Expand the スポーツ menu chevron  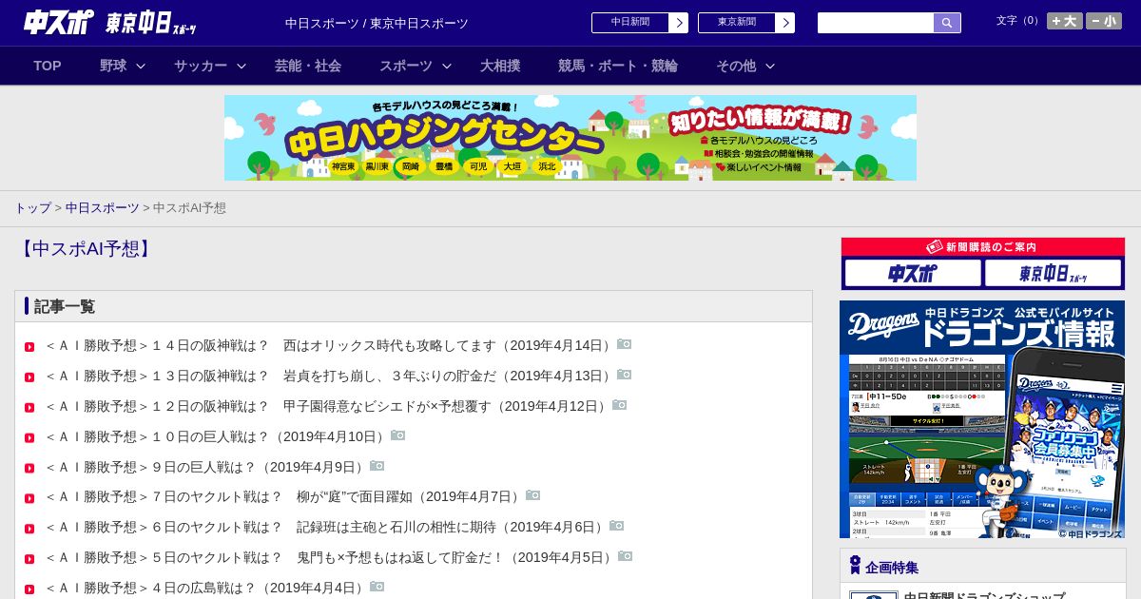(447, 67)
